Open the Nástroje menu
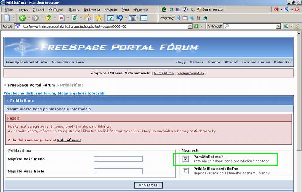Image resolution: width=302 pixels, height=192 pixels. pos(111,10)
